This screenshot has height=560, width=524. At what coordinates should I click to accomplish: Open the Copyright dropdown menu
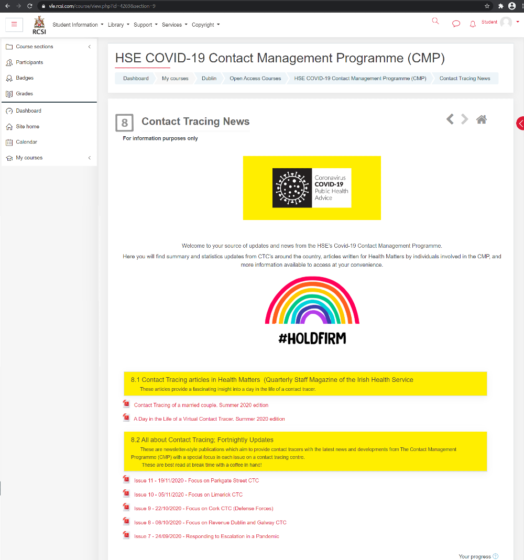coord(206,25)
